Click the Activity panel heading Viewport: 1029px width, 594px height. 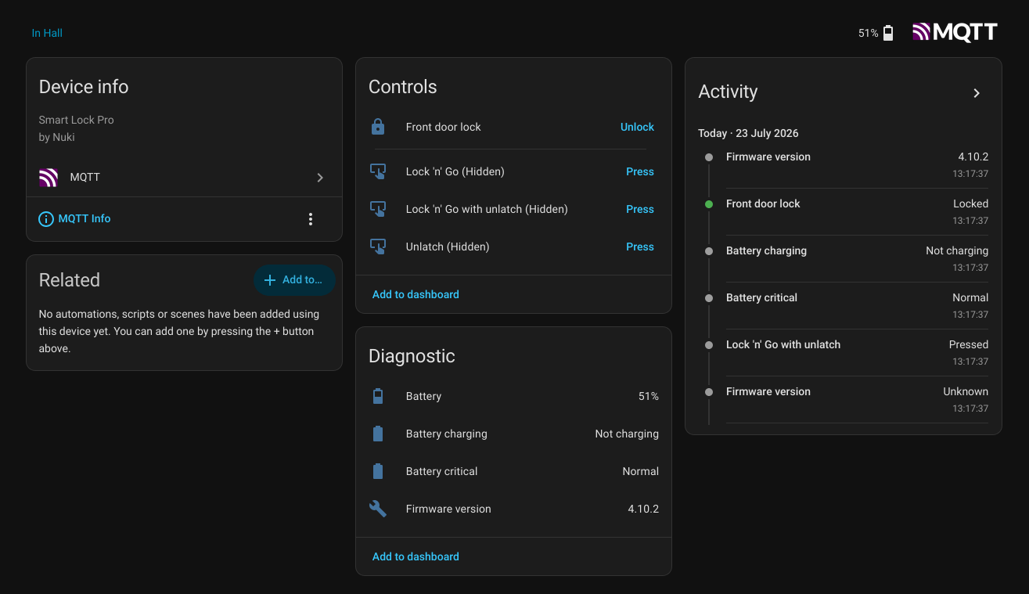point(728,92)
